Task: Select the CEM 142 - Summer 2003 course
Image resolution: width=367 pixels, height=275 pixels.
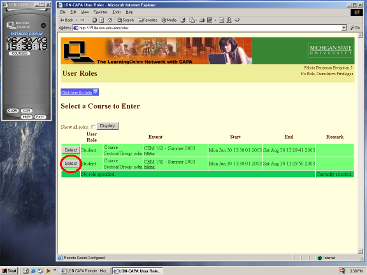Action: 71,163
